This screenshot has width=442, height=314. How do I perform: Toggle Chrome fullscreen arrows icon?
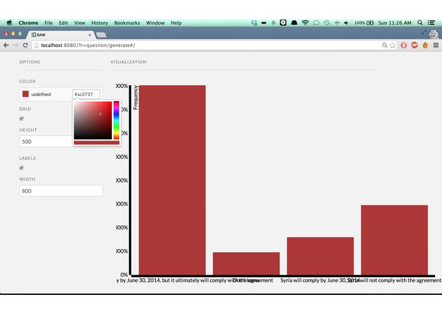point(424,32)
